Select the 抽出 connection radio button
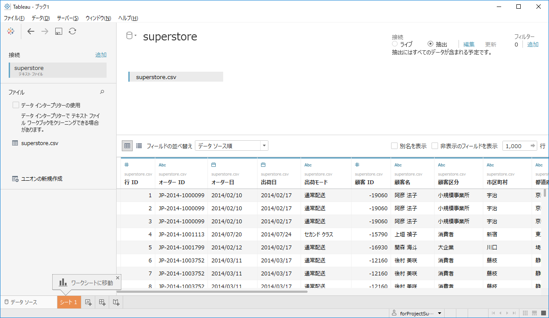The width and height of the screenshot is (549, 318). tap(430, 44)
